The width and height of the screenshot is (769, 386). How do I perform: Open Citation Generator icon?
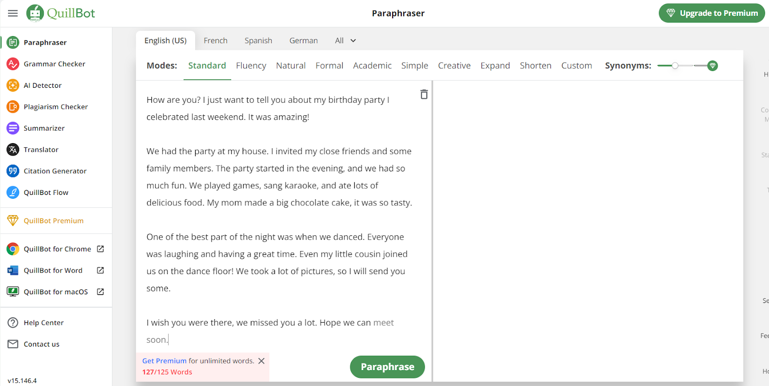[13, 171]
